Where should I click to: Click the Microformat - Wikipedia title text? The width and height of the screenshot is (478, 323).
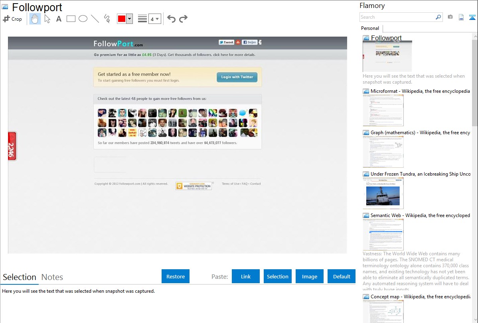click(420, 91)
